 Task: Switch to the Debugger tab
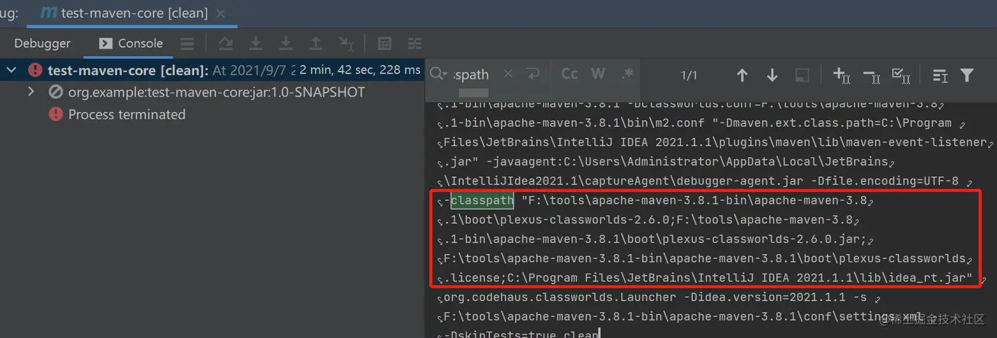pyautogui.click(x=42, y=43)
